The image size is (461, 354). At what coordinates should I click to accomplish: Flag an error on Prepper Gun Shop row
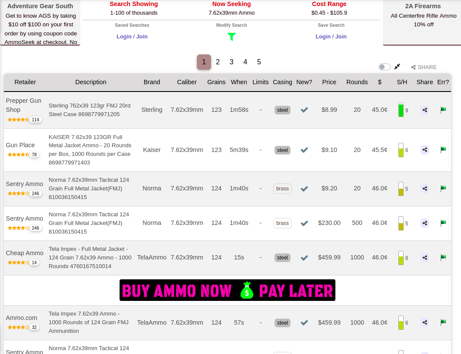(x=443, y=110)
